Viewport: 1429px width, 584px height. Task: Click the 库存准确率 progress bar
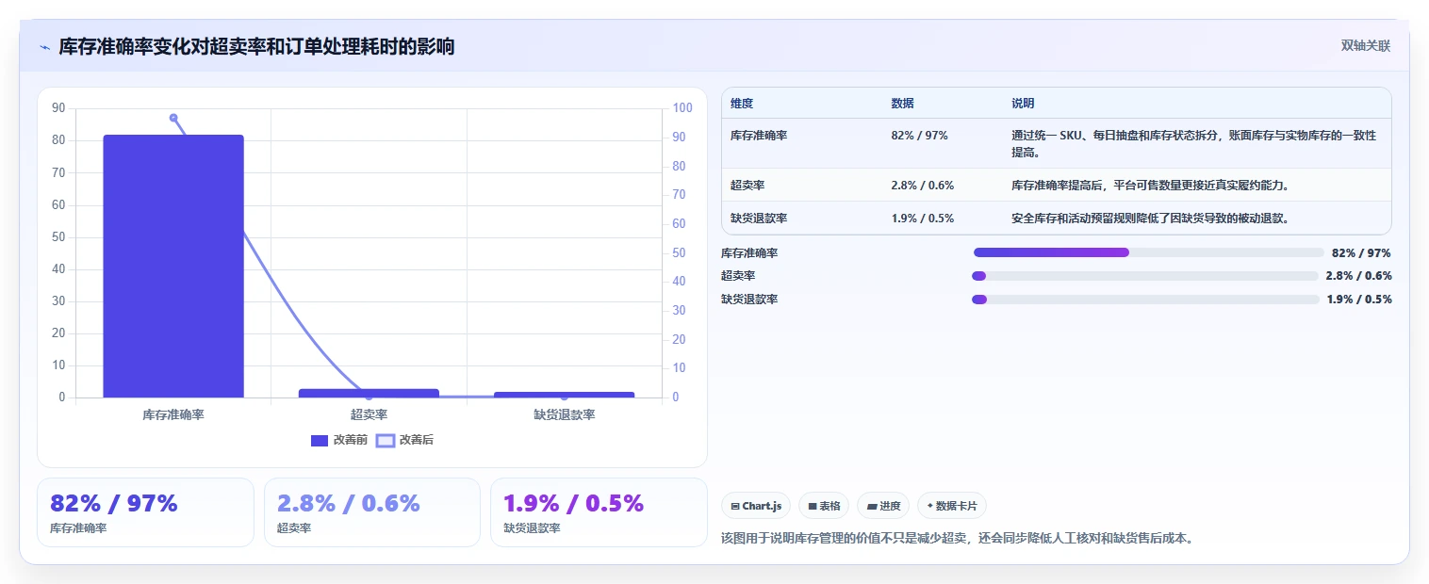[x=1149, y=252]
